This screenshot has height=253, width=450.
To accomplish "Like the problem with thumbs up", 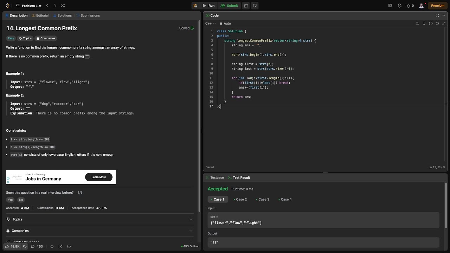I will click(12, 246).
